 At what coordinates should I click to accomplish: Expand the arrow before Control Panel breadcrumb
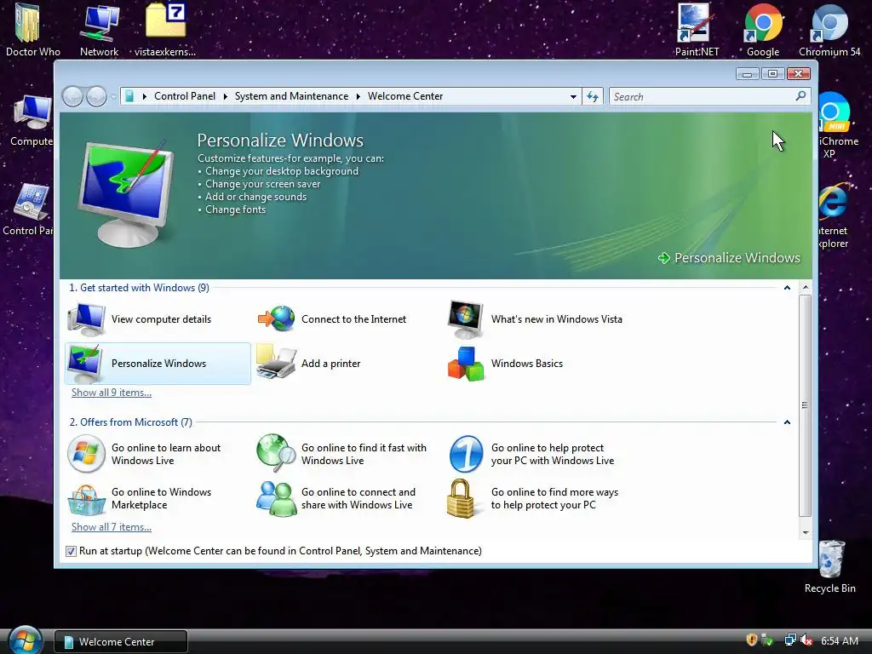(145, 97)
